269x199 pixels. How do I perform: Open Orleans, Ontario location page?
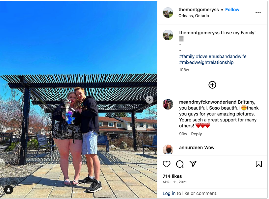coord(194,16)
